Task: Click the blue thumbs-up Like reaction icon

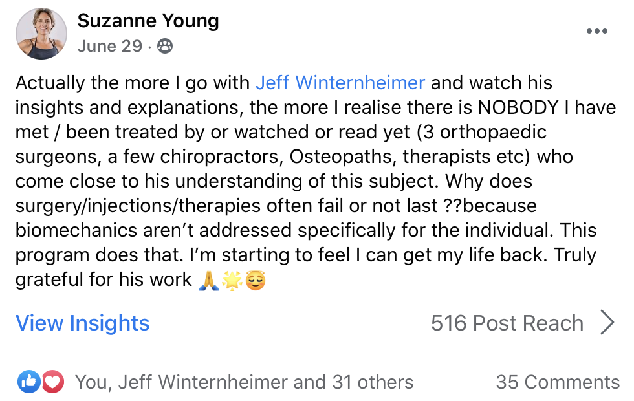Action: click(x=28, y=381)
